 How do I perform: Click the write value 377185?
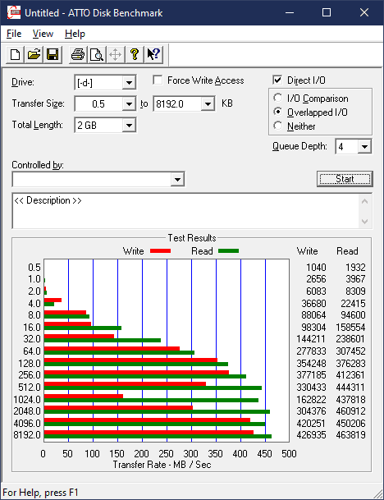pyautogui.click(x=311, y=375)
